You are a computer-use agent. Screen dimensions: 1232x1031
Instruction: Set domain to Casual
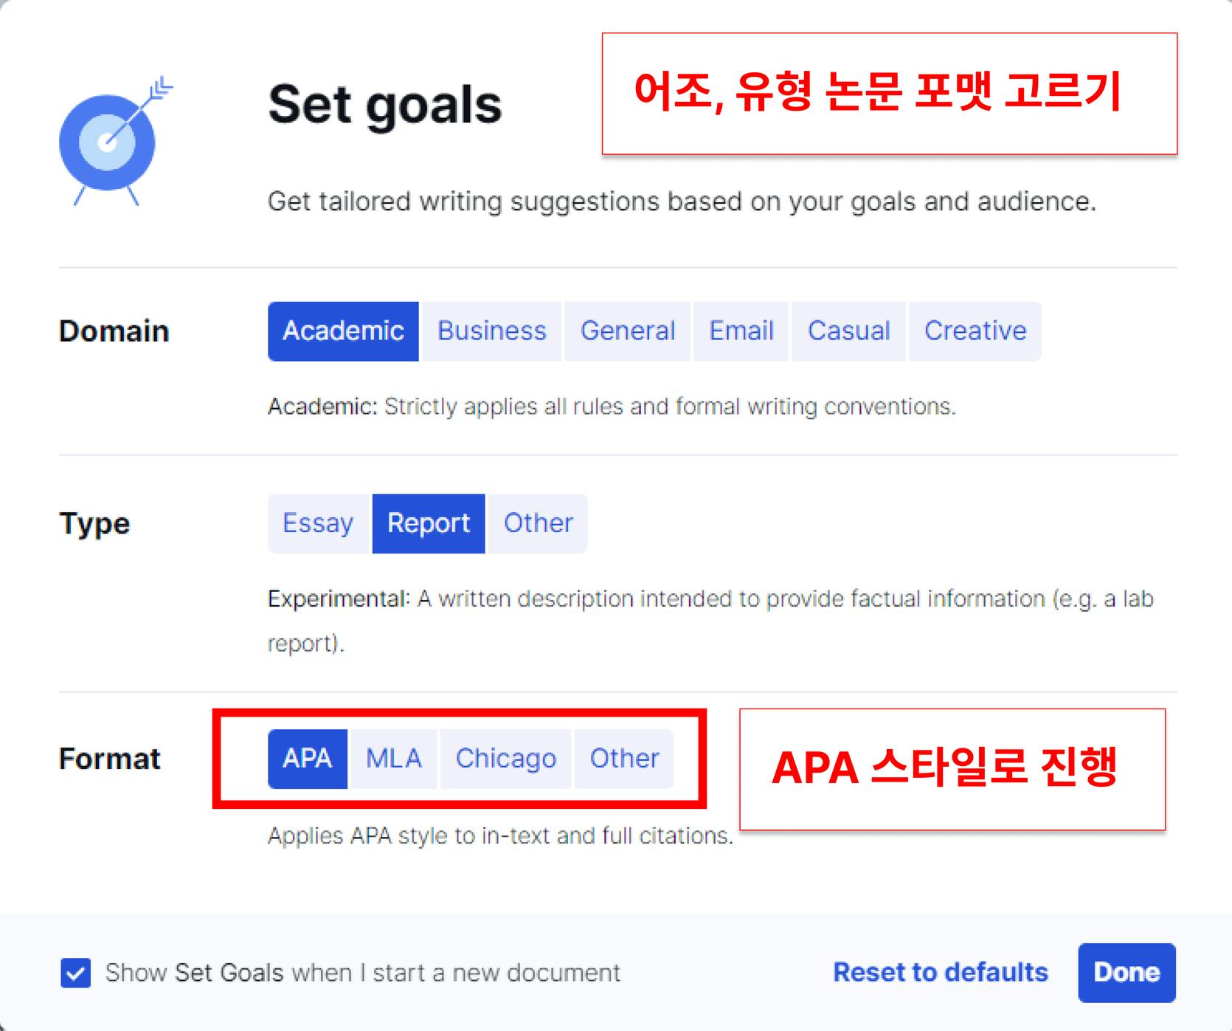848,331
